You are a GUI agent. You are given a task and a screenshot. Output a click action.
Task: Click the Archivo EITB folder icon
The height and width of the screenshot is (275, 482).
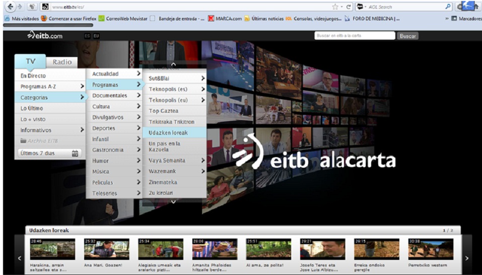click(x=23, y=141)
